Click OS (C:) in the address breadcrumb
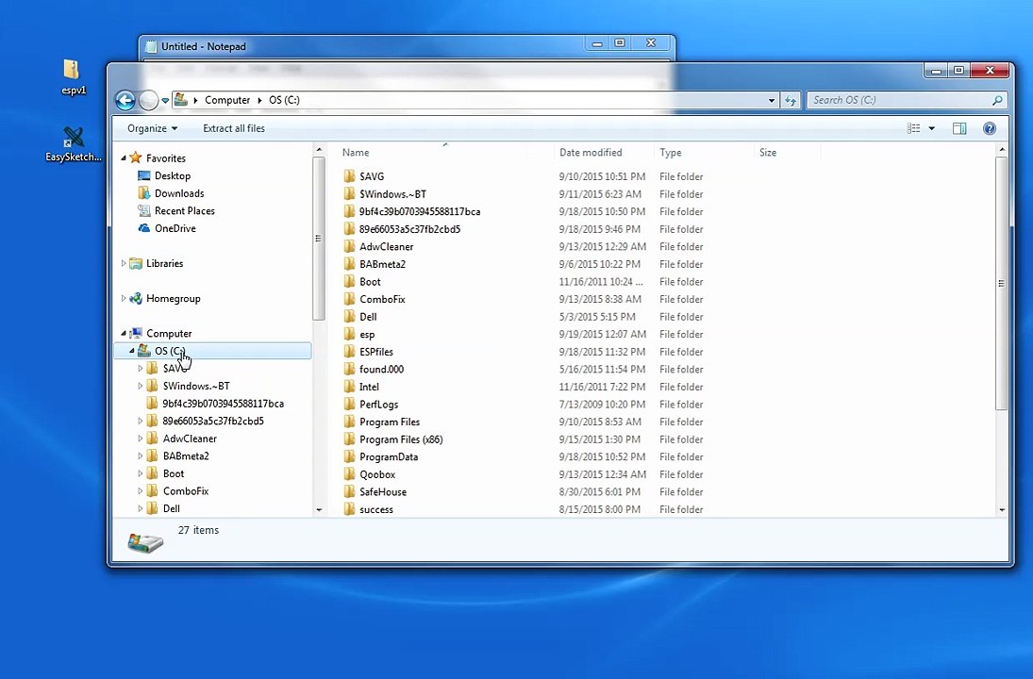 tap(284, 100)
